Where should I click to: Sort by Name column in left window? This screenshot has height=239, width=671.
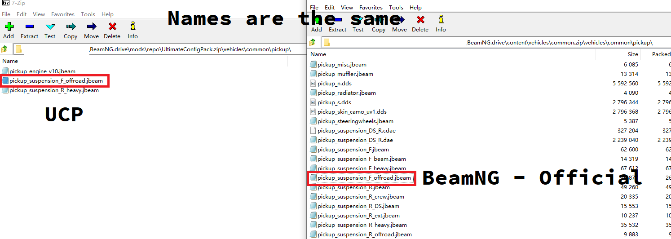(10, 61)
